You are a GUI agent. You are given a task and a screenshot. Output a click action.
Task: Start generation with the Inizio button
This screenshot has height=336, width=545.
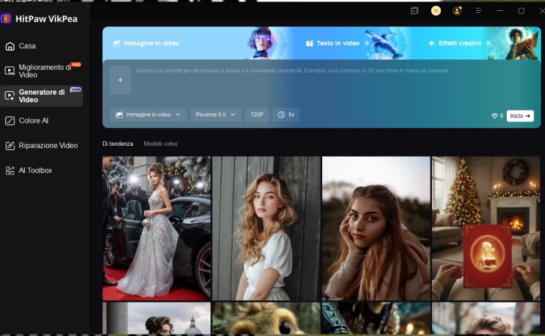[x=520, y=116]
